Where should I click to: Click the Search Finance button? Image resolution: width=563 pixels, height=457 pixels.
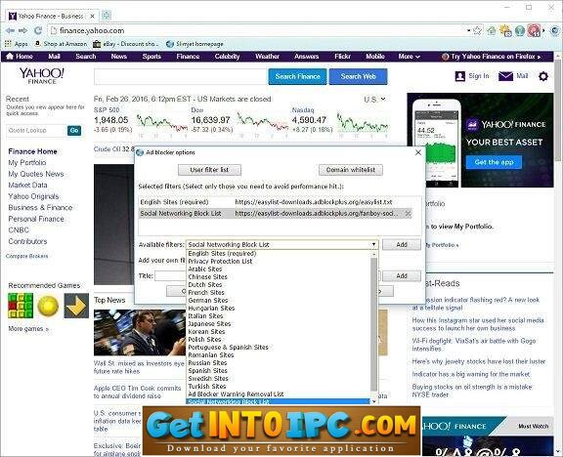tap(297, 76)
